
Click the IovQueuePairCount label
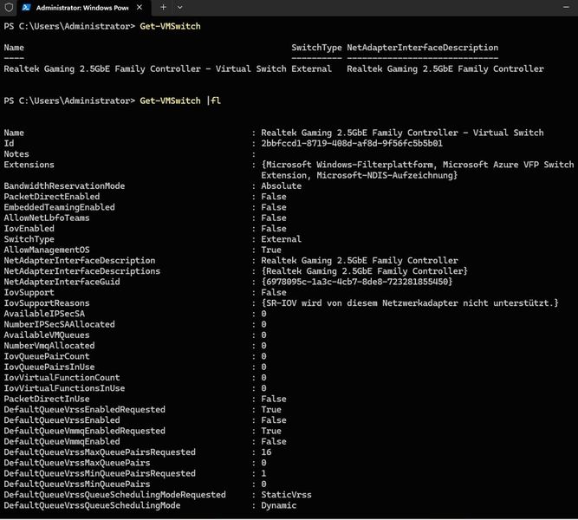pyautogui.click(x=47, y=356)
